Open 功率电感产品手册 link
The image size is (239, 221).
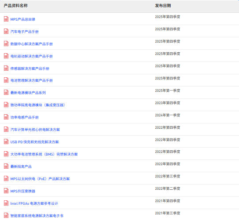24,117
